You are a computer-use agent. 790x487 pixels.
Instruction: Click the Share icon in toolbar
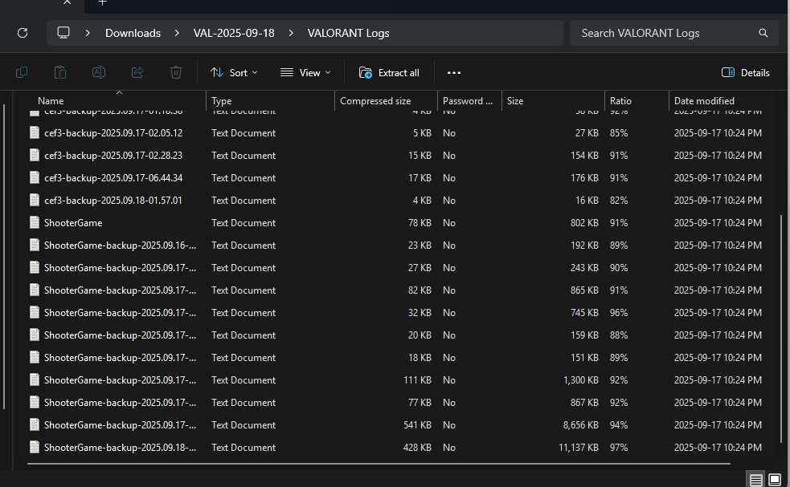(137, 72)
